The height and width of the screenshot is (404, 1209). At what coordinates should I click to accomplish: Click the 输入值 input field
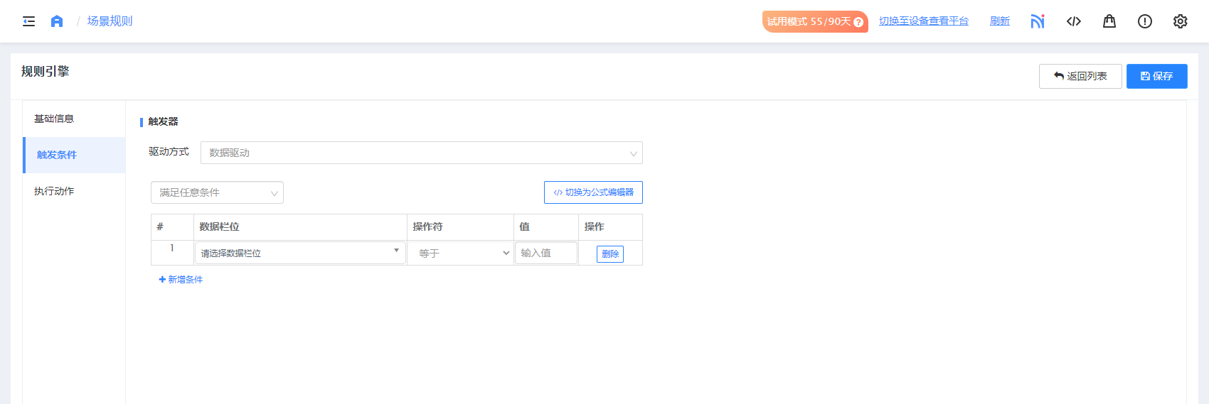coord(545,253)
